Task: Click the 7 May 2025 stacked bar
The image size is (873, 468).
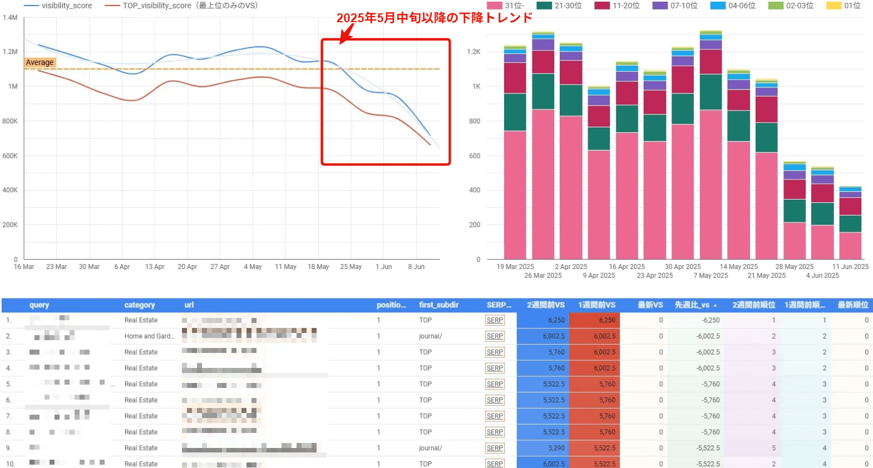Action: click(711, 145)
